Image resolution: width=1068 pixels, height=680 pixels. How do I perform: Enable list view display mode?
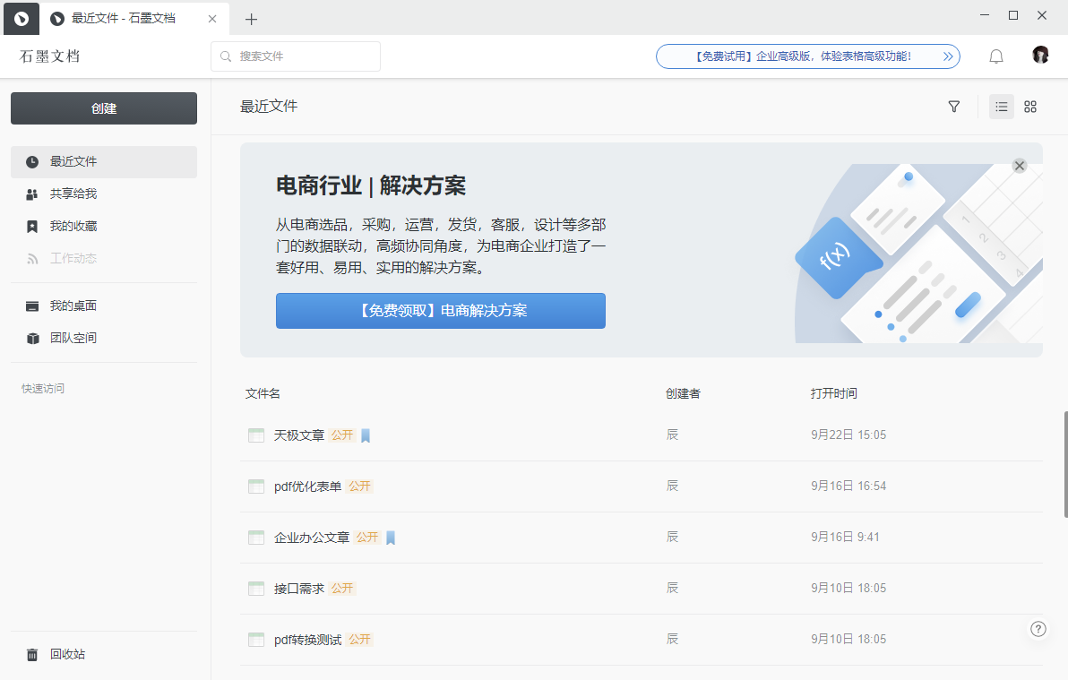pyautogui.click(x=1001, y=107)
